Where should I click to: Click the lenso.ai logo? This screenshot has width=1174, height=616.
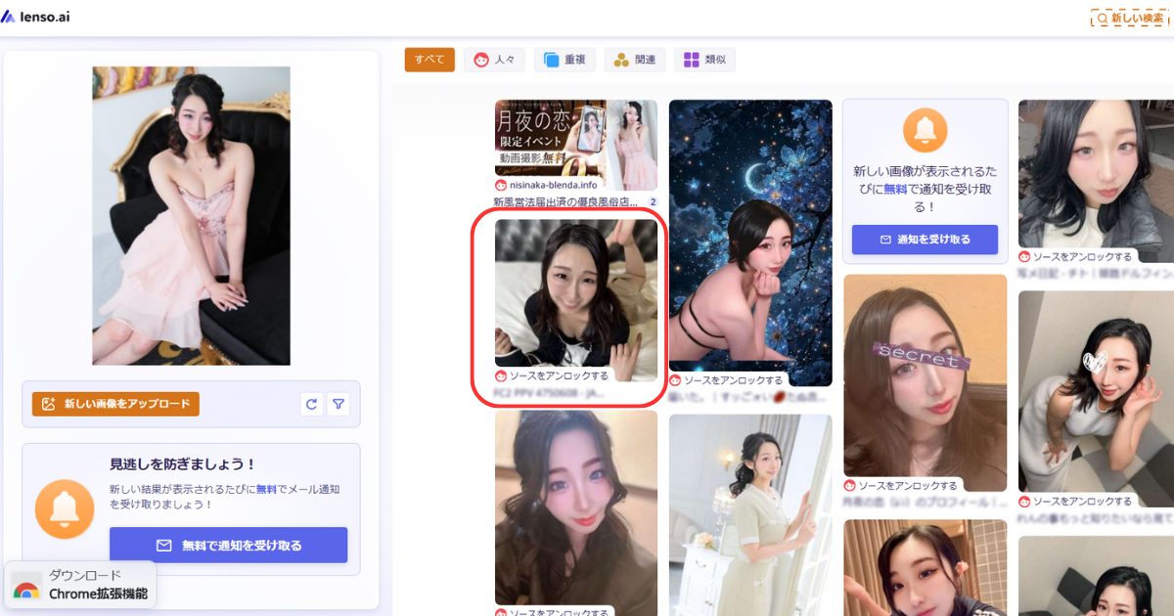click(36, 17)
